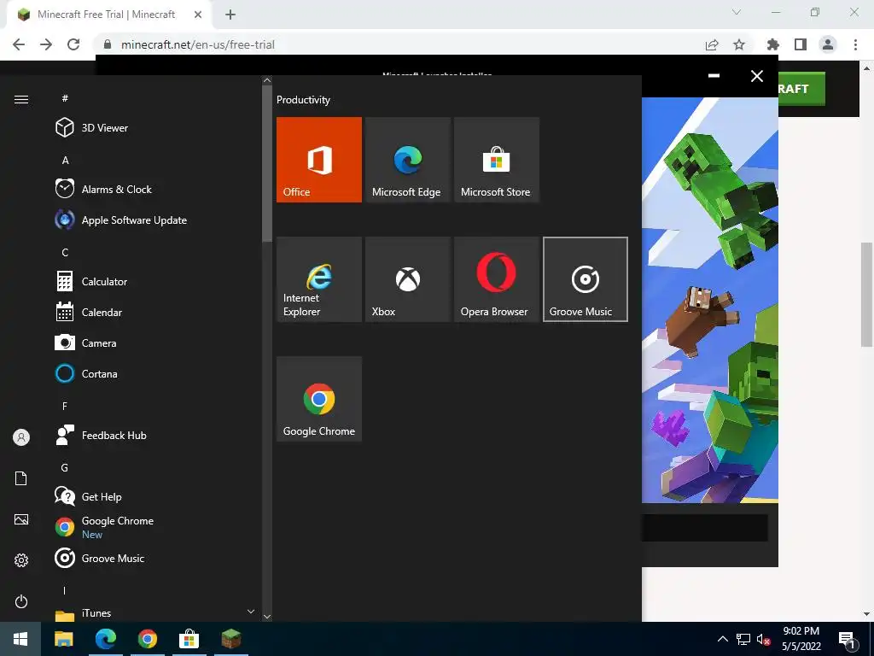Open Microsoft Edge on taskbar
Image resolution: width=874 pixels, height=656 pixels.
(x=105, y=639)
